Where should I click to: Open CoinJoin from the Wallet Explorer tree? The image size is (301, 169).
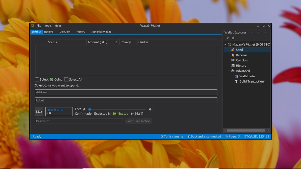click(242, 60)
